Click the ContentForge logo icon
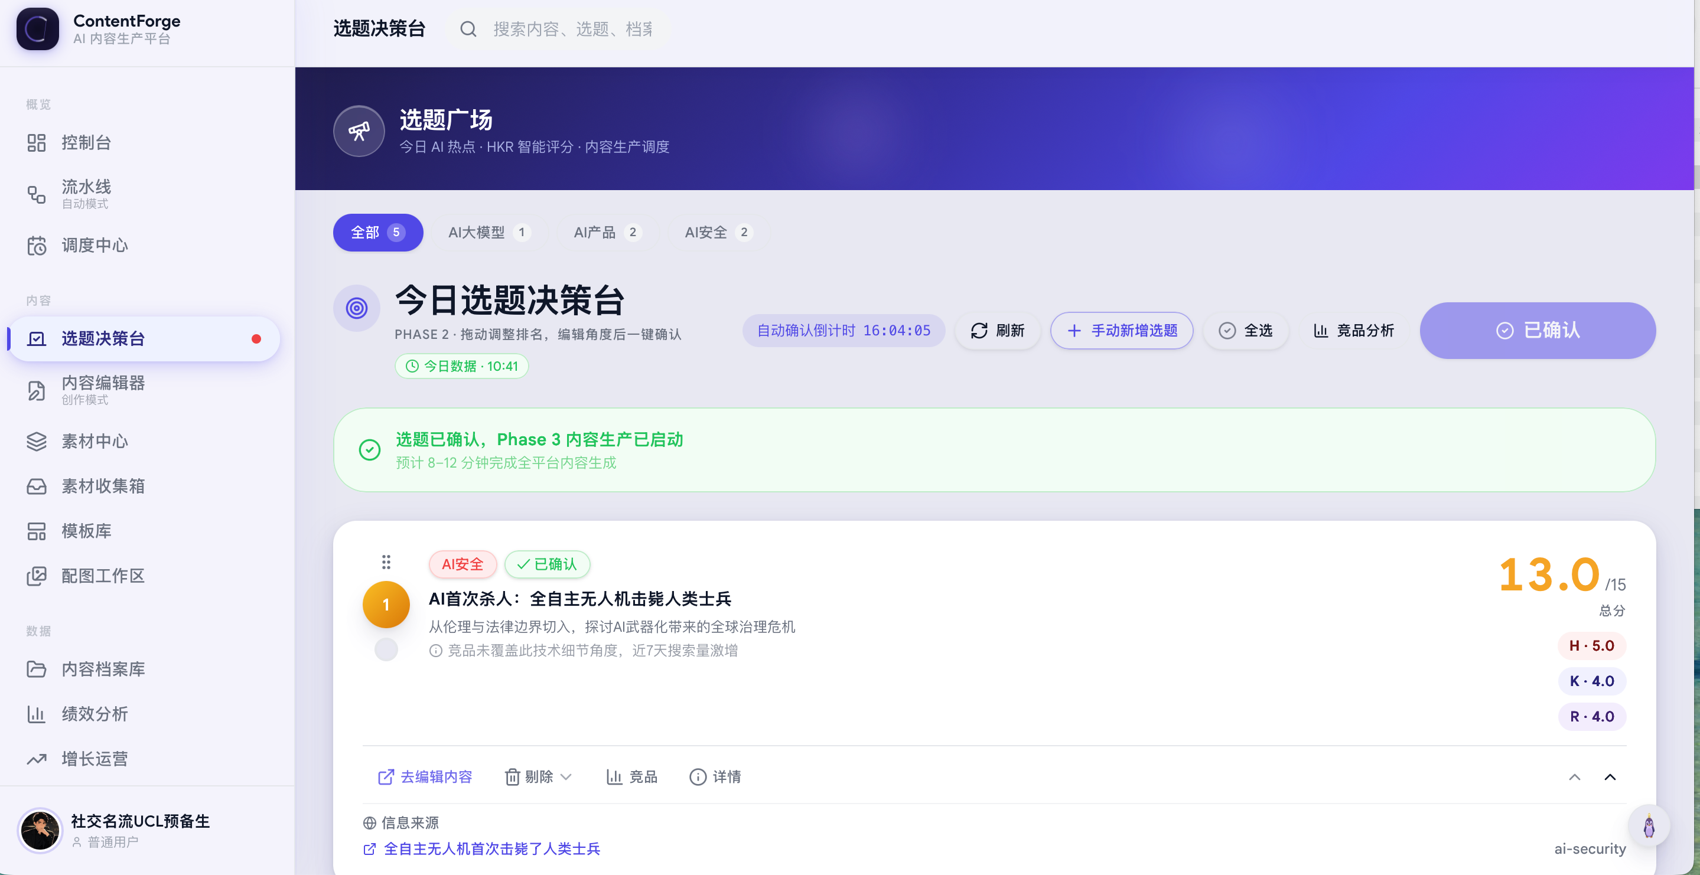Screen dimensions: 1700x875 tap(37, 29)
